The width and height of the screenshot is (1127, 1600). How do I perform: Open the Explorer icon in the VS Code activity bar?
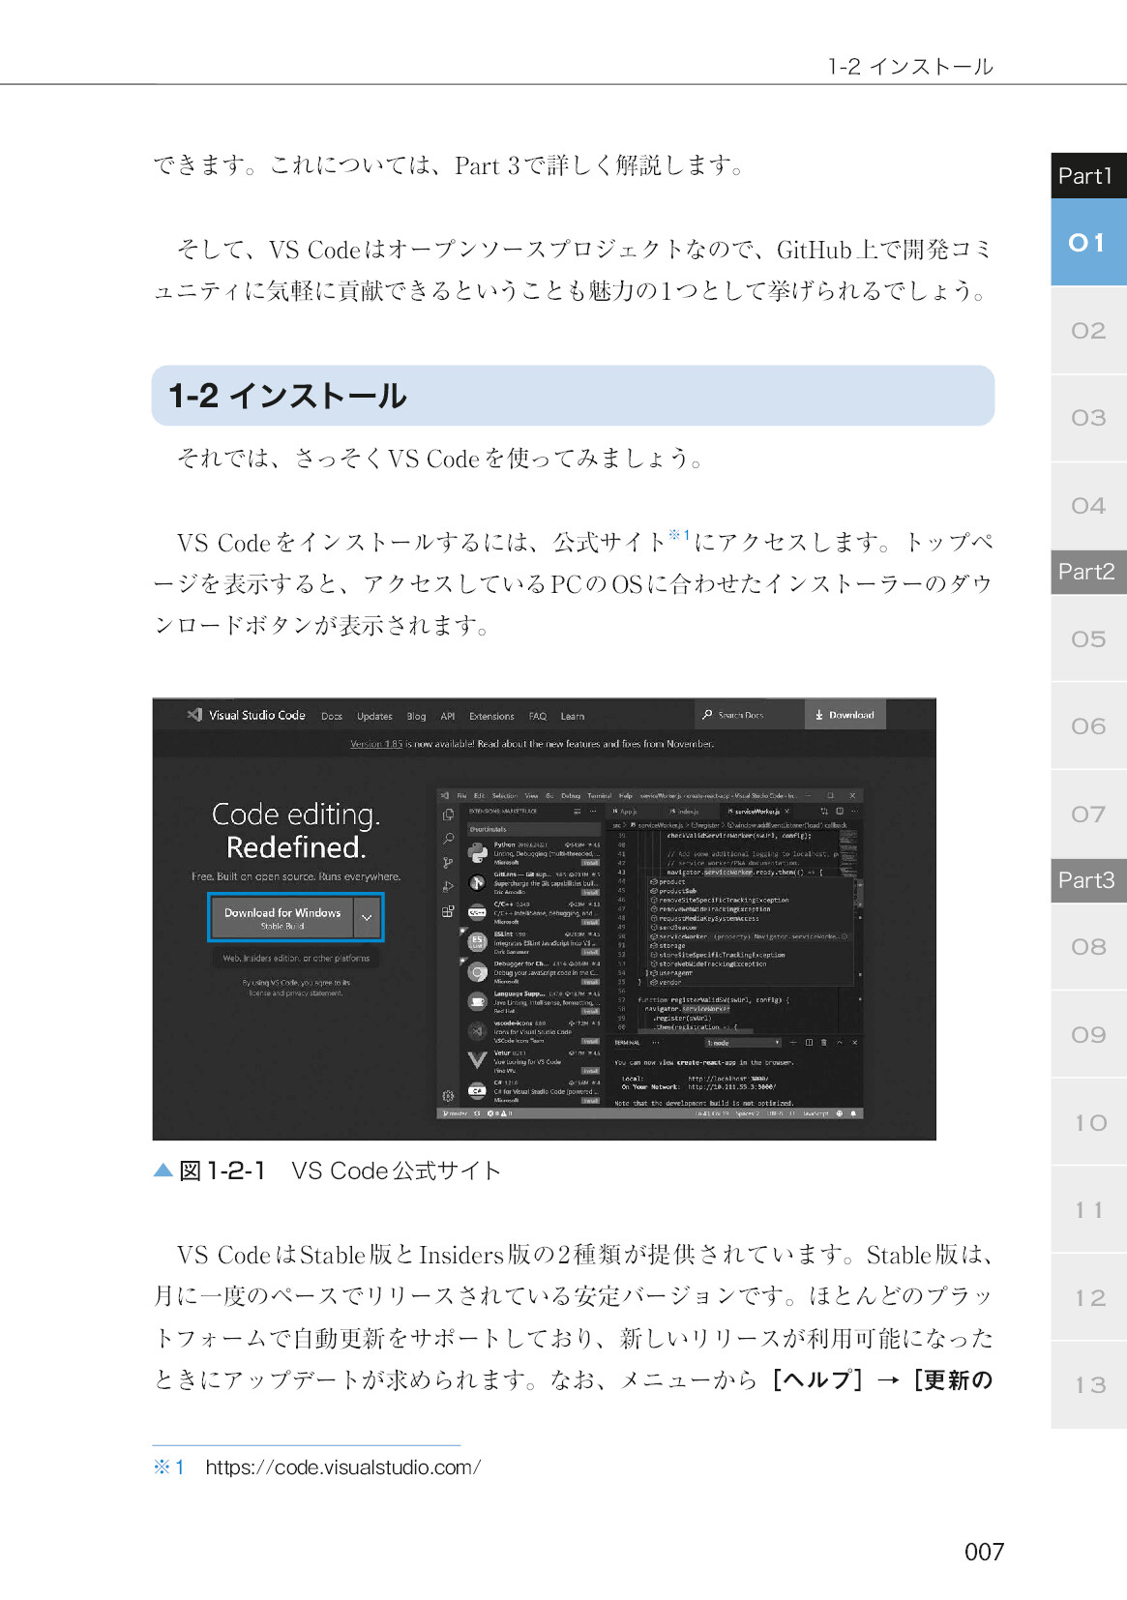click(x=448, y=815)
